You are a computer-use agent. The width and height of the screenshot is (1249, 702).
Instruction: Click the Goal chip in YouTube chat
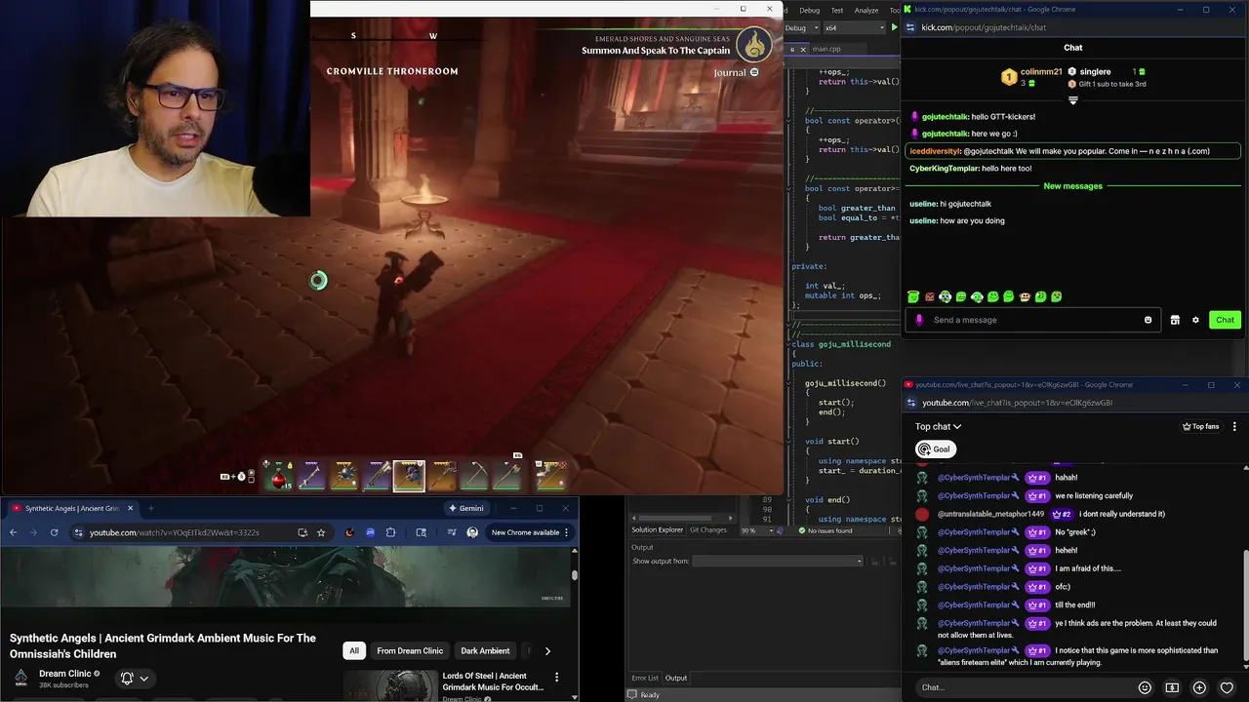point(934,449)
